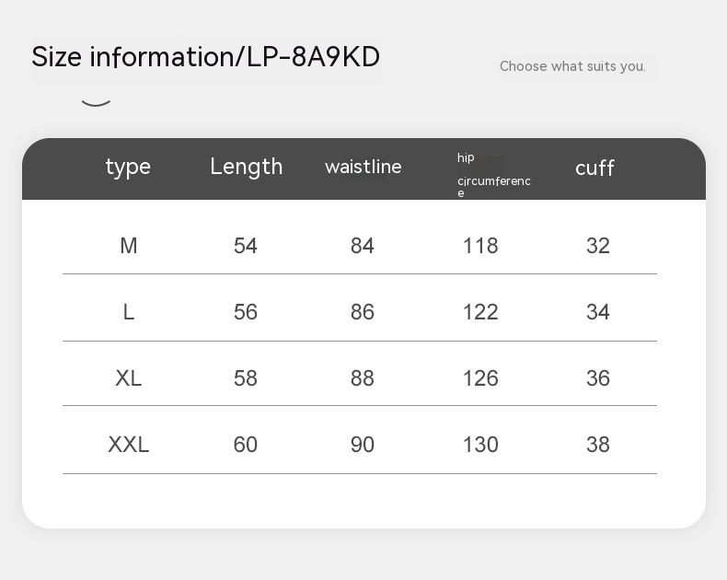Select the "Length" column header
Screen dimensions: 727x580
click(246, 167)
